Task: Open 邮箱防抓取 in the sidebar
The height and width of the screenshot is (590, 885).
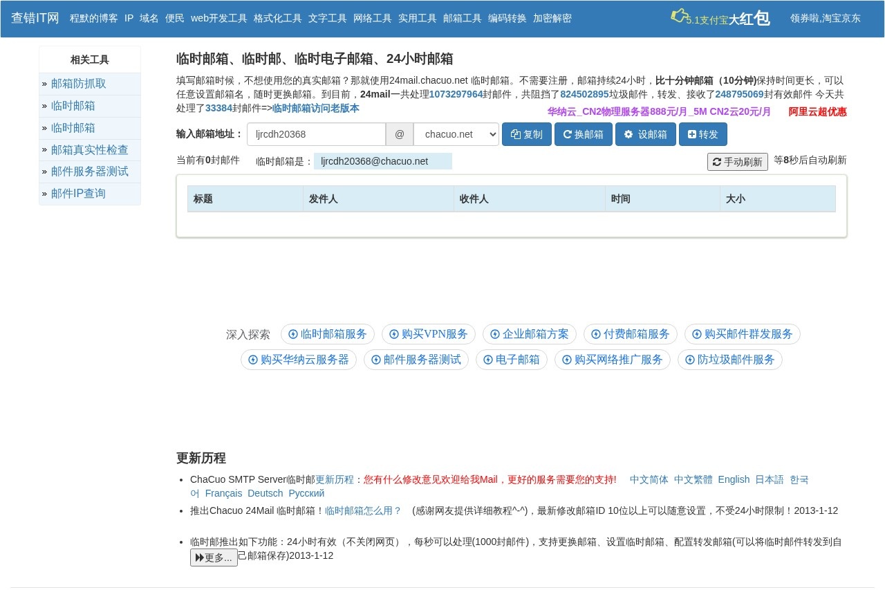Action: tap(79, 84)
